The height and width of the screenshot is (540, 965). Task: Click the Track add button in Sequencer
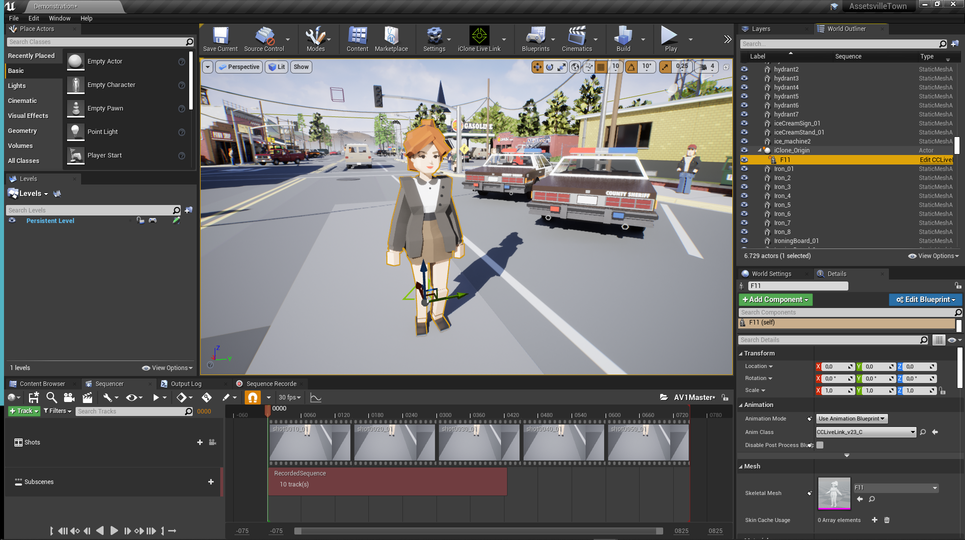(24, 411)
